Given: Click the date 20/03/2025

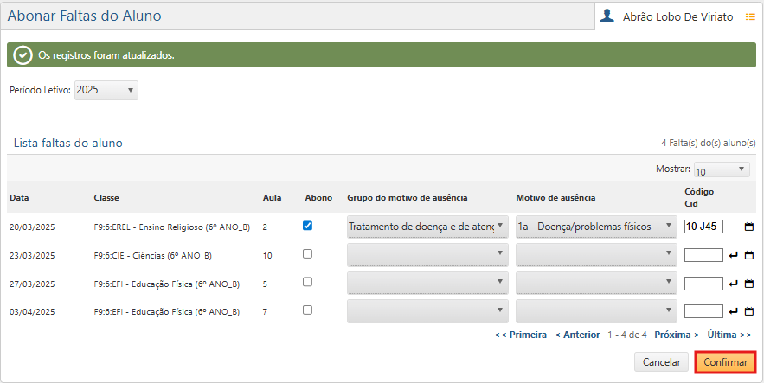Looking at the screenshot, I should [32, 227].
